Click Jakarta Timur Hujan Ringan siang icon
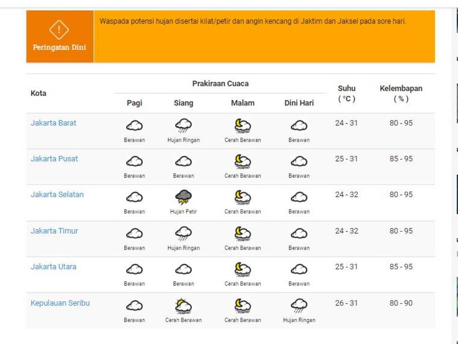The image size is (458, 344). coord(183,233)
